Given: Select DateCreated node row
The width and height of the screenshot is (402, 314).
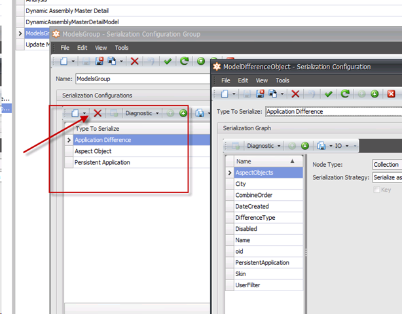Looking at the screenshot, I should click(x=265, y=207).
